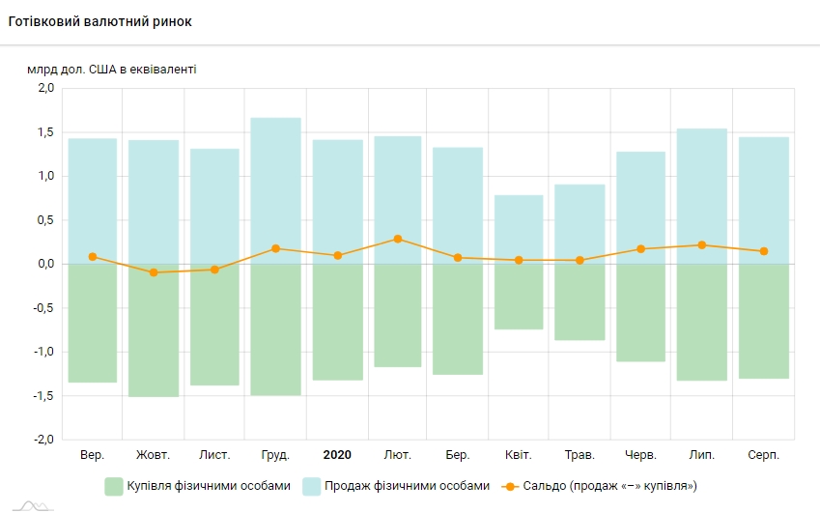This screenshot has height=513, width=820.
Task: Select the orange balance point for Вер.
Action: (x=93, y=257)
